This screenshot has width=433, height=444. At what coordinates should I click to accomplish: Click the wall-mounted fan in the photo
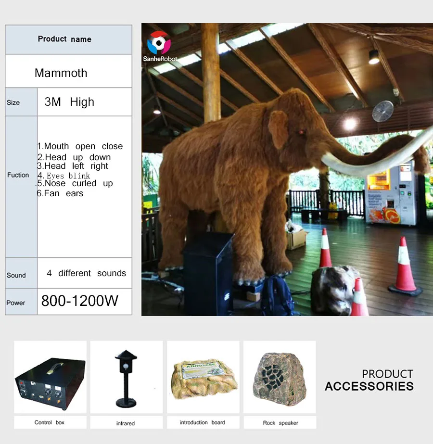(382, 111)
